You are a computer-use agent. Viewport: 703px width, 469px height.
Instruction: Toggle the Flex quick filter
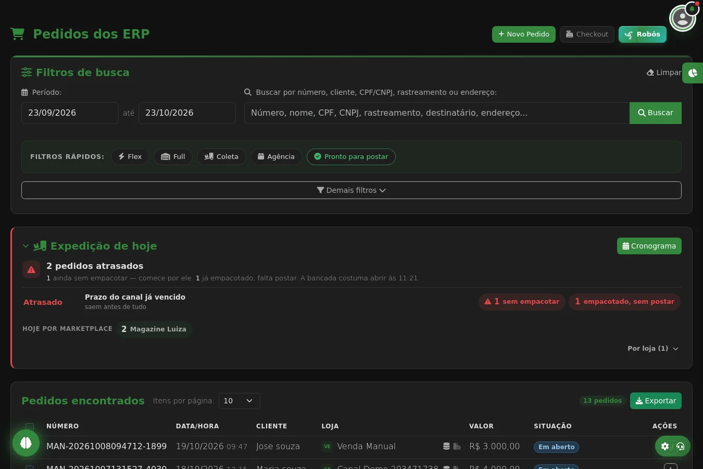click(130, 157)
